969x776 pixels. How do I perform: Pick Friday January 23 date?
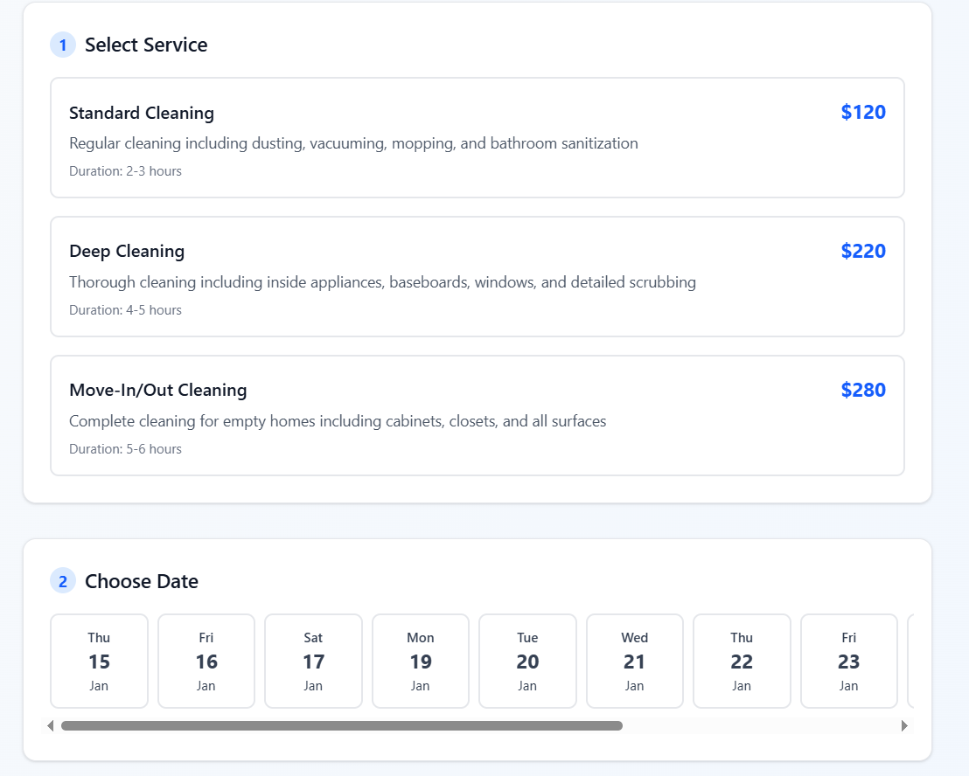pyautogui.click(x=849, y=661)
